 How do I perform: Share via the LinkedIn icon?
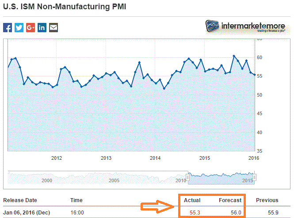[42, 28]
